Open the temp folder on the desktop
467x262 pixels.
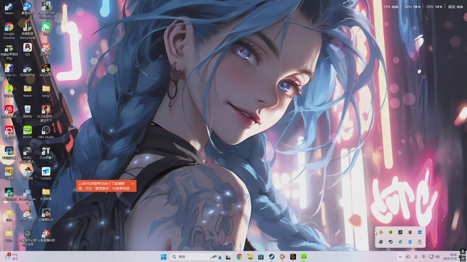tap(46, 91)
